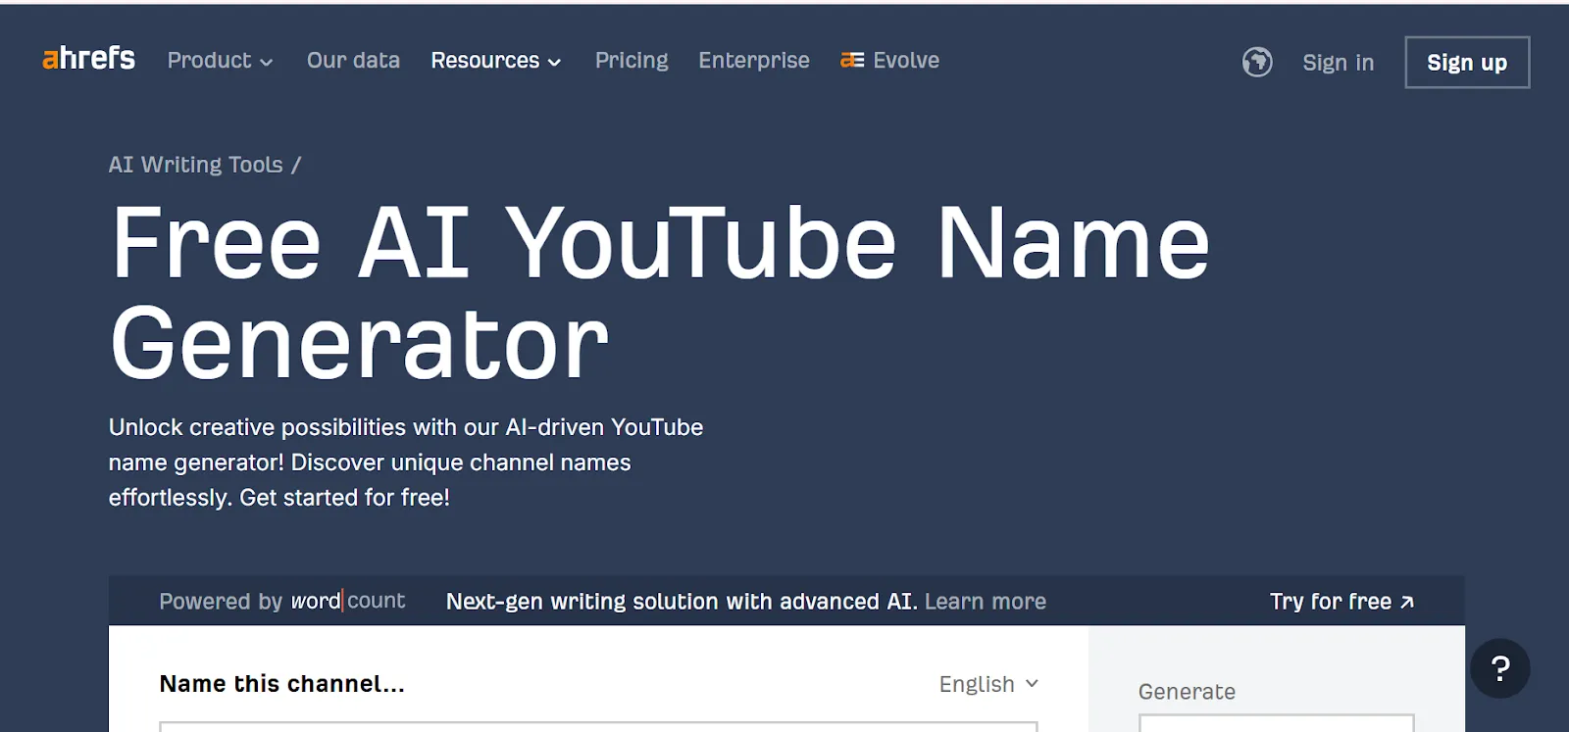The image size is (1569, 732).
Task: Click the 'Powered by' text
Action: click(x=221, y=602)
